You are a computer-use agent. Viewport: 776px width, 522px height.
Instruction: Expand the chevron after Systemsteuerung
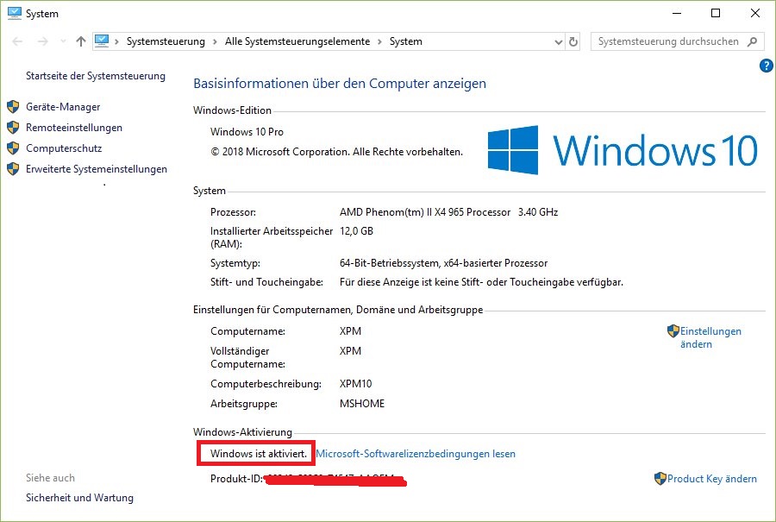(x=215, y=41)
